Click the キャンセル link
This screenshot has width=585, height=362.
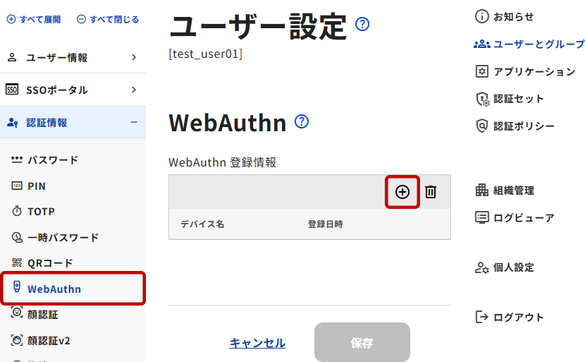point(257,343)
